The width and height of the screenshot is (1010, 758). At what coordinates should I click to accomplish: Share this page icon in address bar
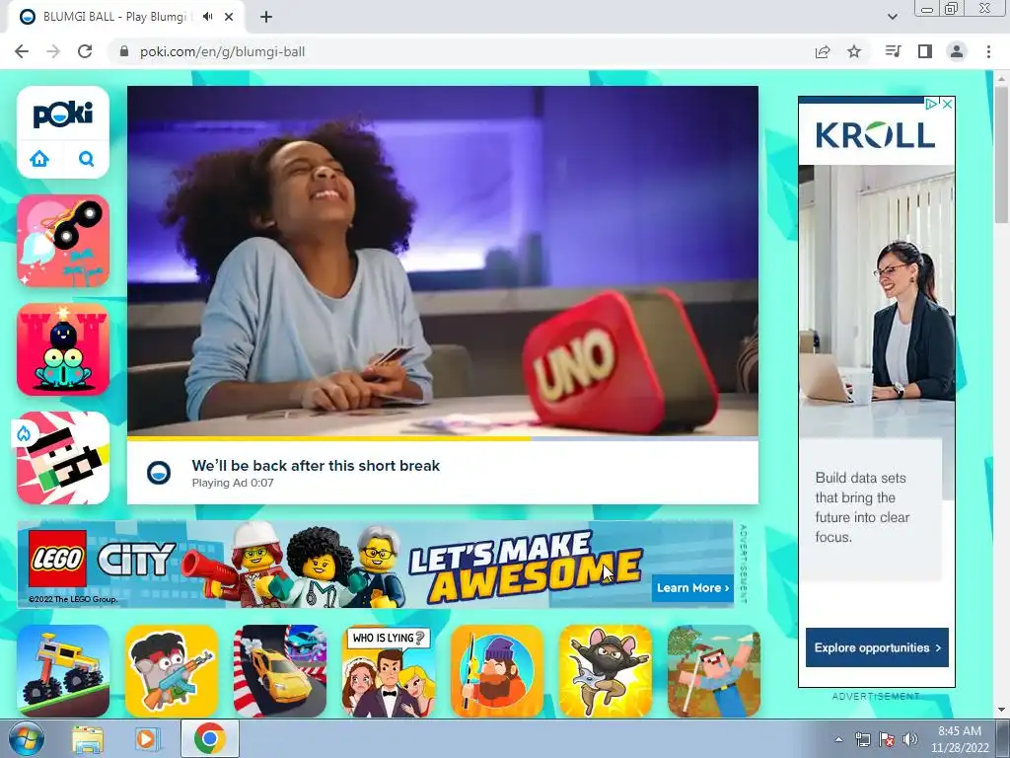823,51
